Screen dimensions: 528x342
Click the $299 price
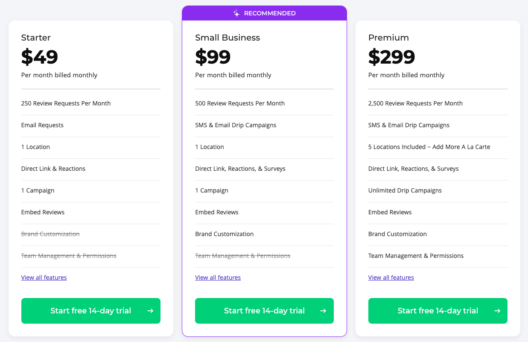coord(391,57)
